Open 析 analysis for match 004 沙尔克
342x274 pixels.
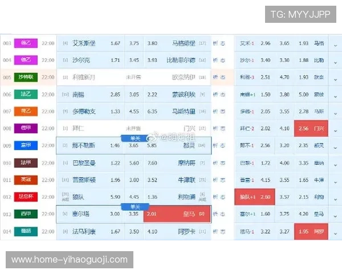(x=215, y=60)
